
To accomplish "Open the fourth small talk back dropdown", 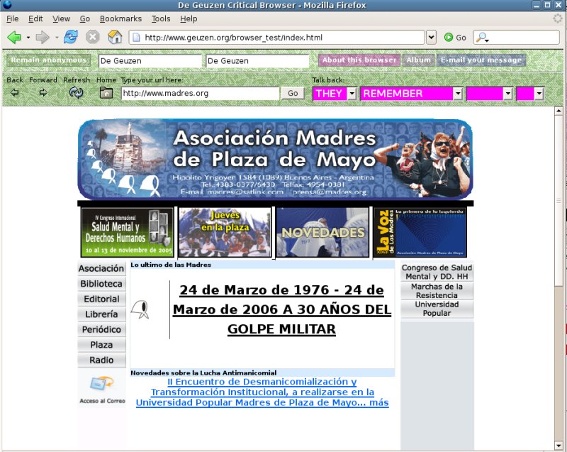I will tap(539, 94).
